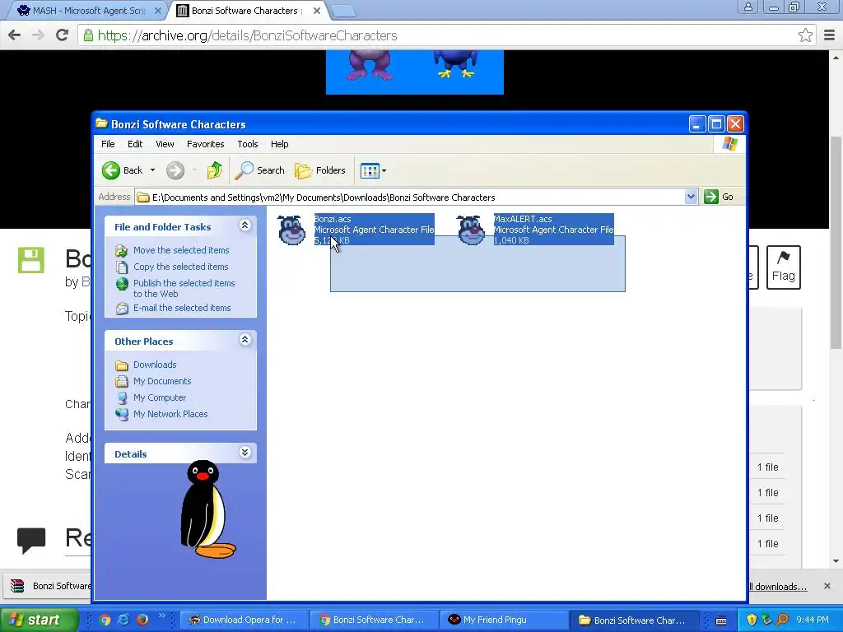Click the green Forward arrow in Explorer

click(175, 170)
